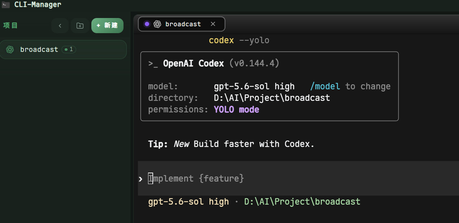459x223 pixels.
Task: Click the new folder icon button
Action: [80, 26]
